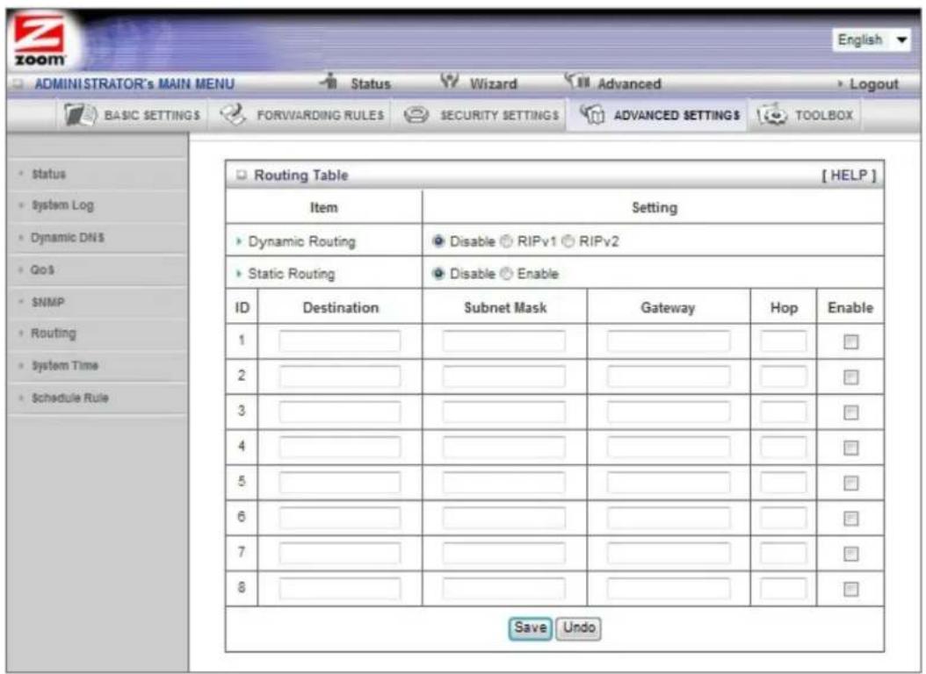Save the routing table settings
Viewport: 926px width, 674px height.
point(530,627)
